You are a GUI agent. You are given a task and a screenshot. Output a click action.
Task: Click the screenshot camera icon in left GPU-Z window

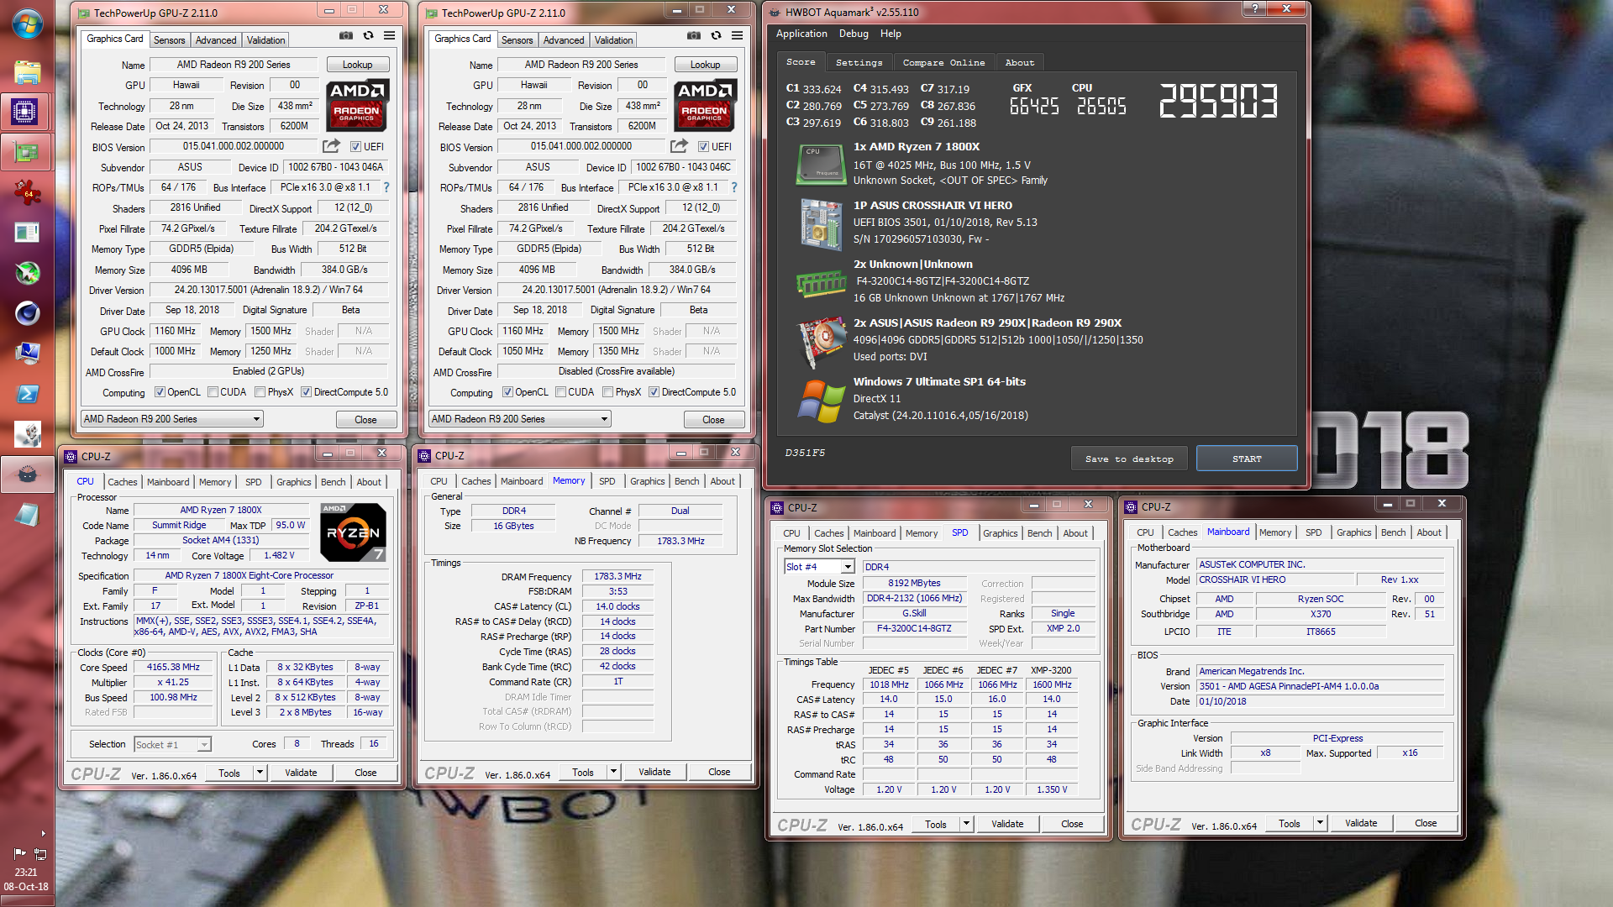point(346,36)
